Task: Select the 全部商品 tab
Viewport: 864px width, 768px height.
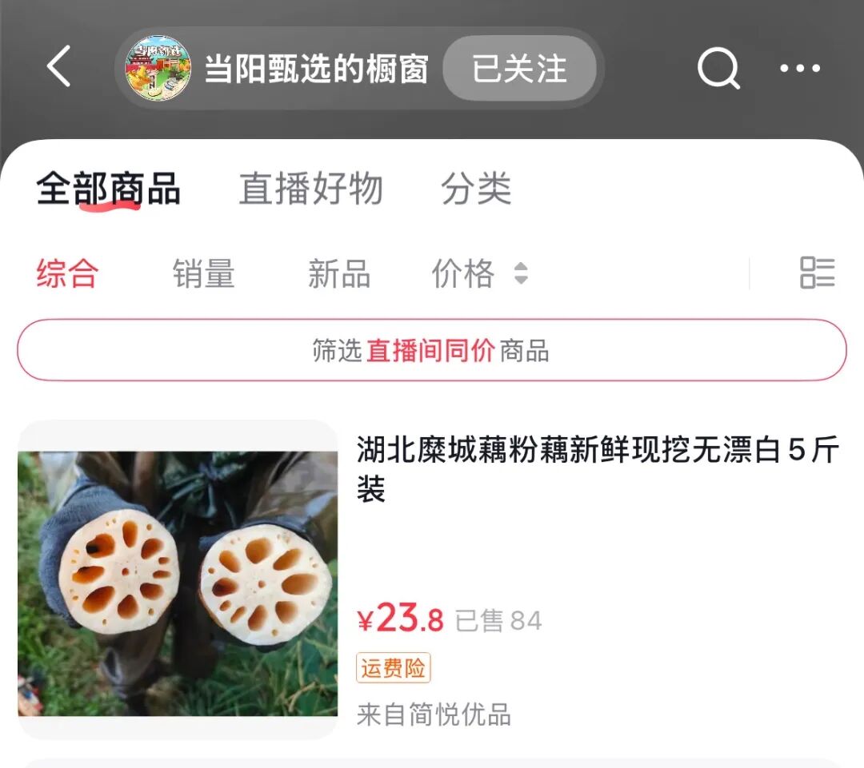Action: (x=108, y=189)
